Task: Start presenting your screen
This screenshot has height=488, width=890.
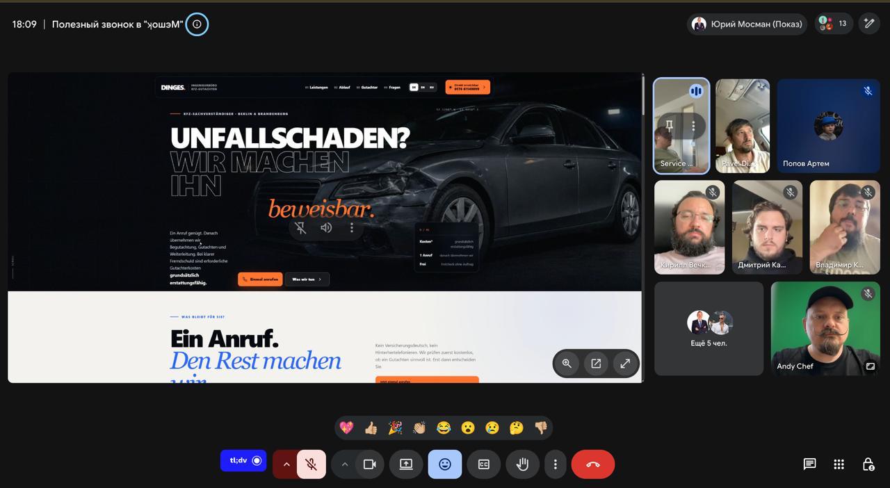Action: (406, 464)
